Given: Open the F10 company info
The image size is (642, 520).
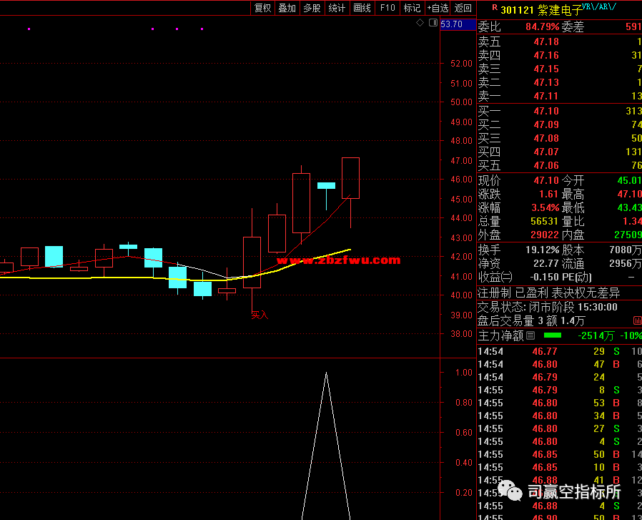Looking at the screenshot, I should point(387,8).
